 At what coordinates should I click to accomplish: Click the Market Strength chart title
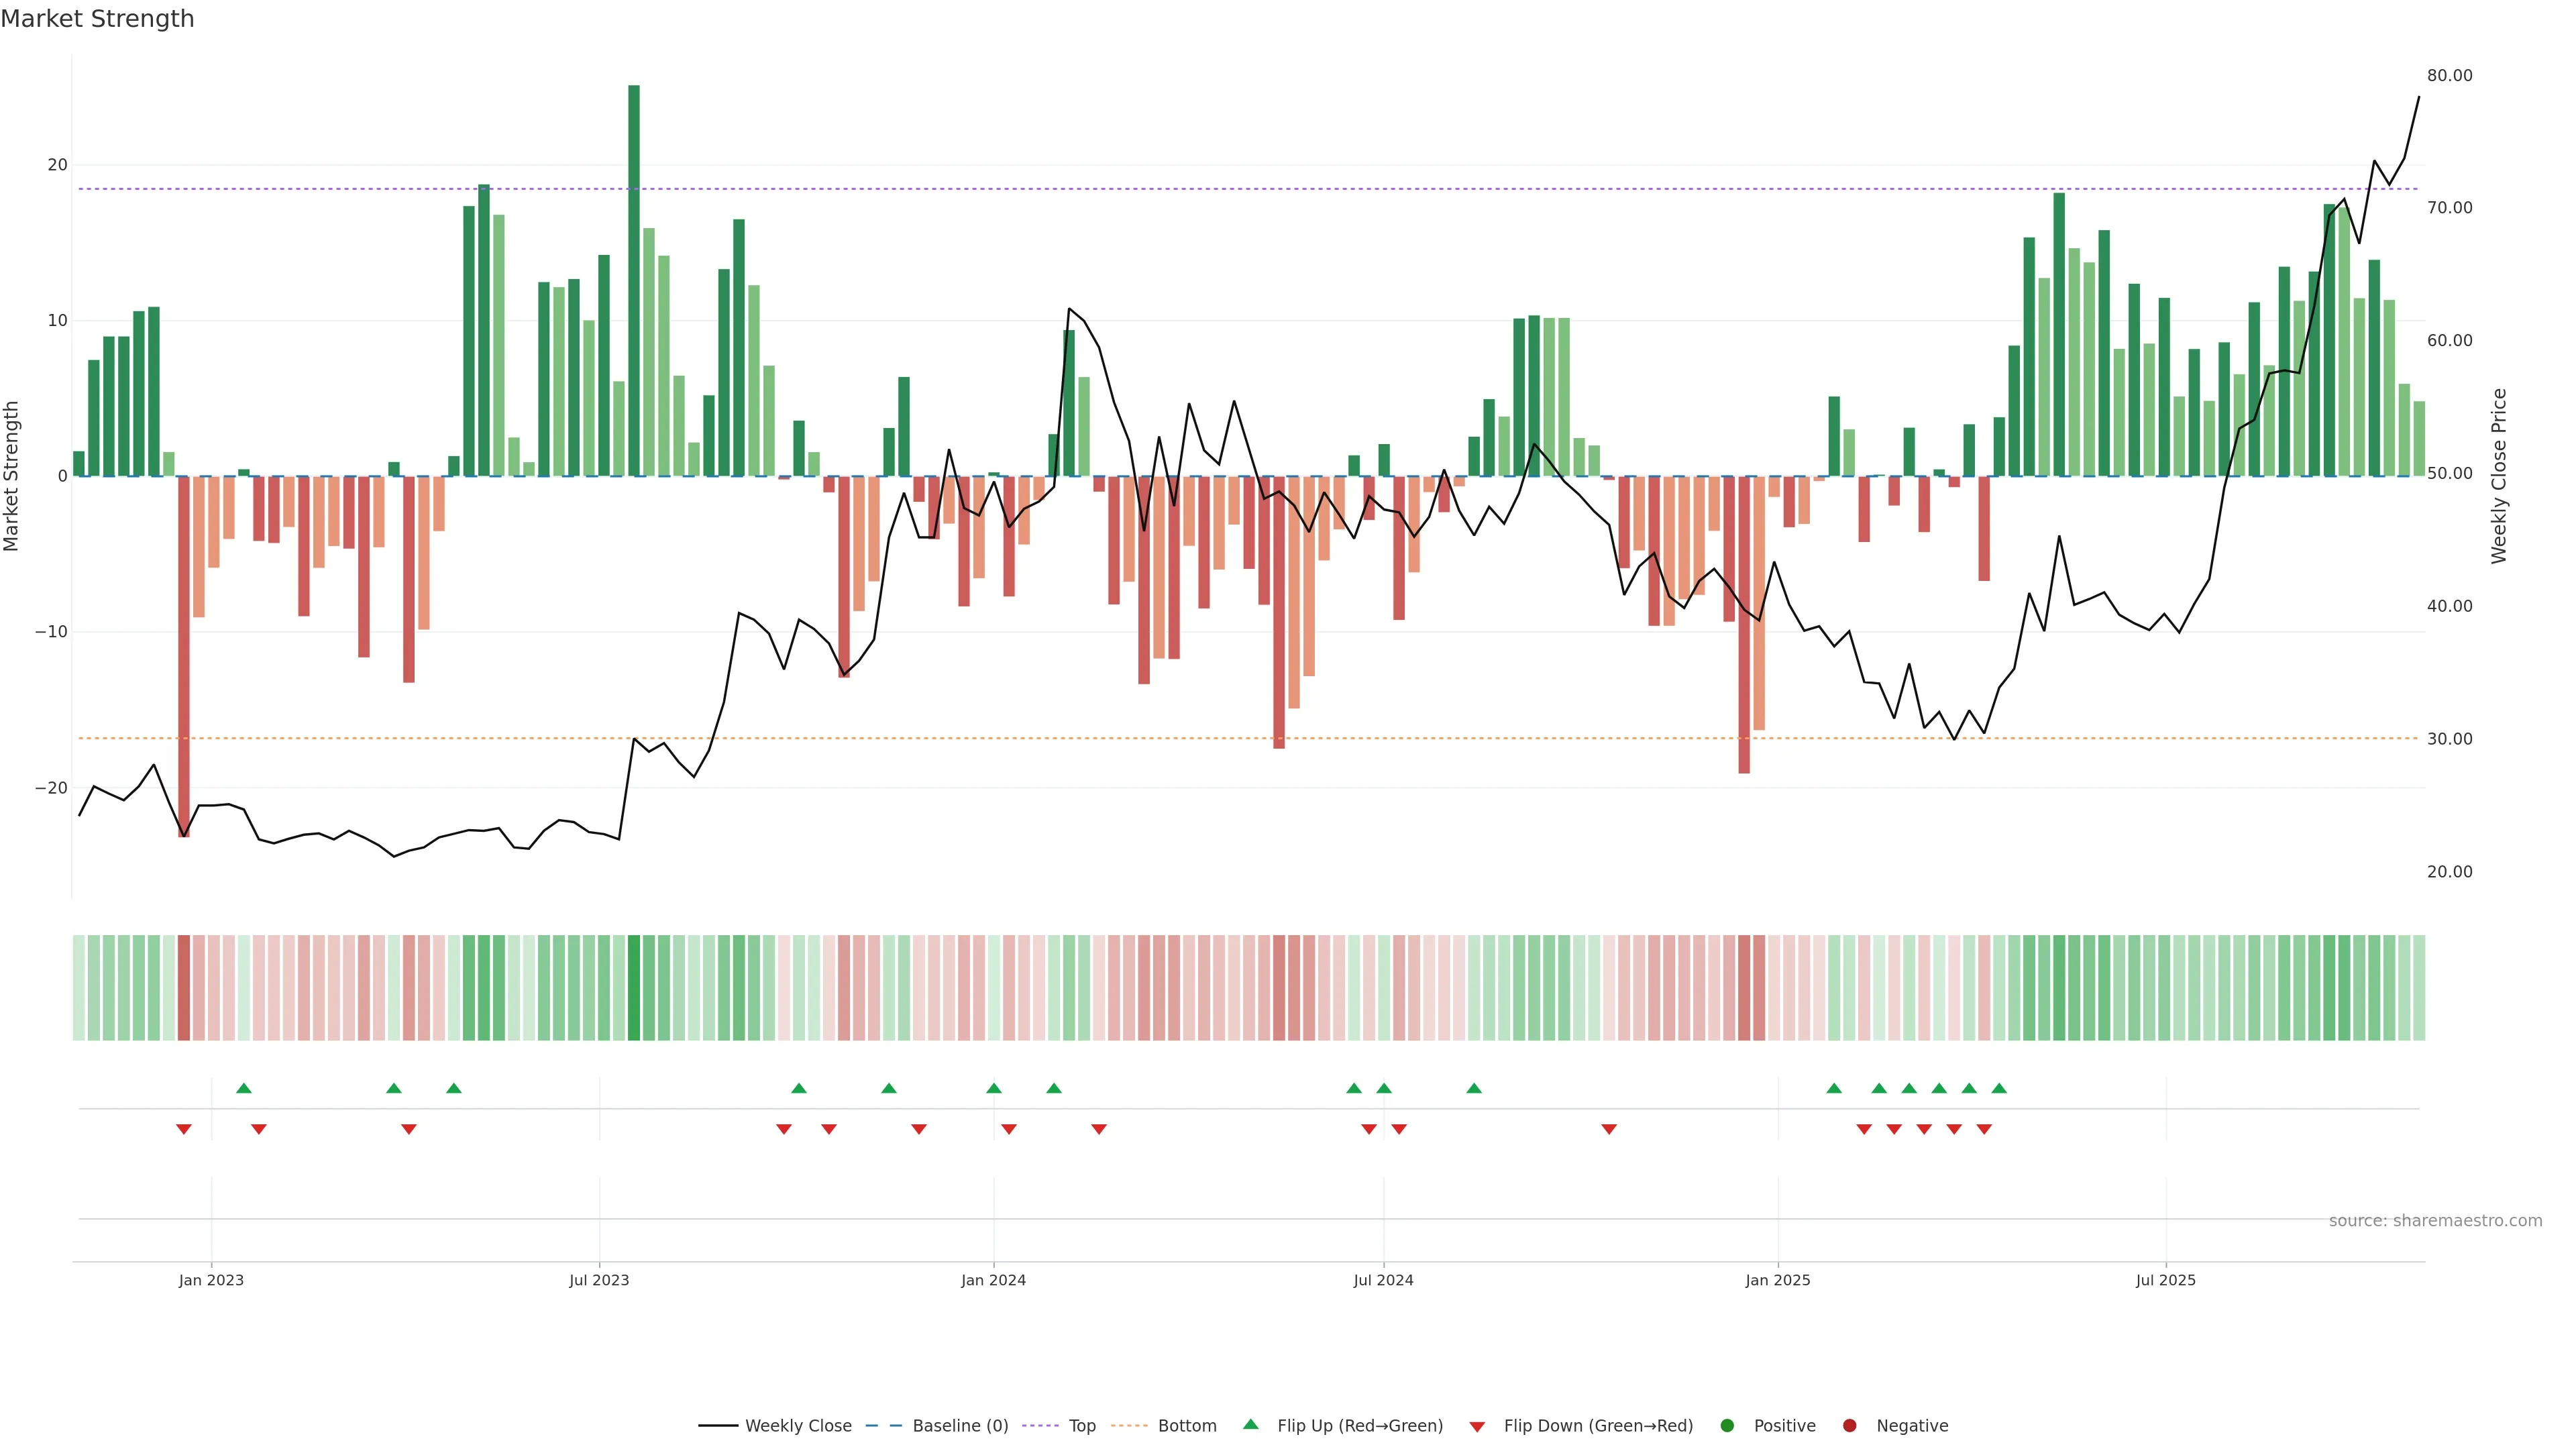97,19
